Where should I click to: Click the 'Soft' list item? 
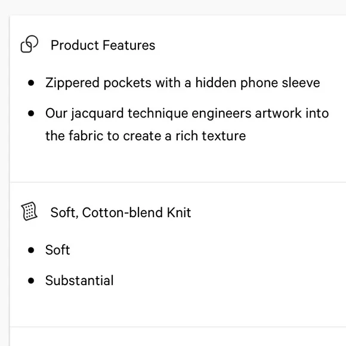[58, 250]
